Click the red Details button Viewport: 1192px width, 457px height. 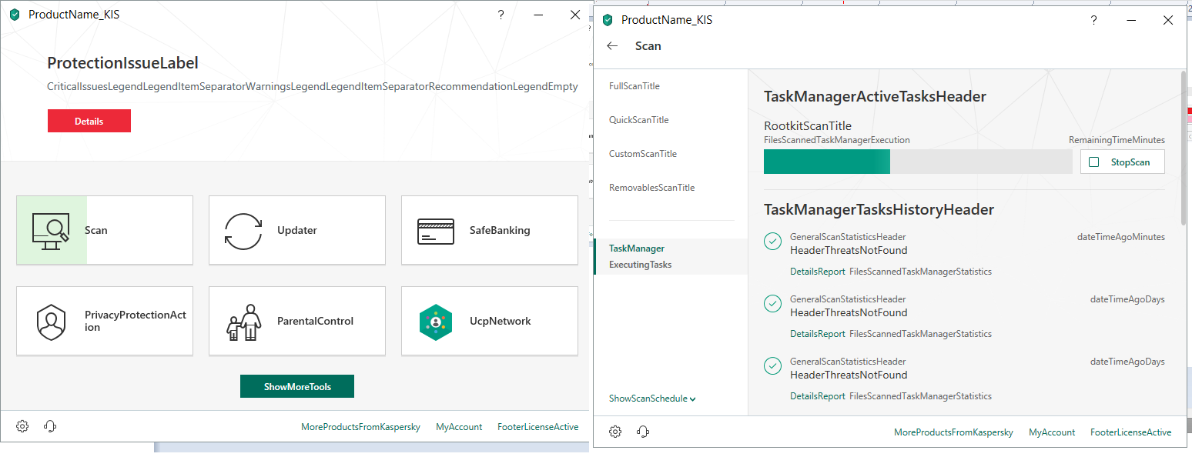pyautogui.click(x=89, y=121)
